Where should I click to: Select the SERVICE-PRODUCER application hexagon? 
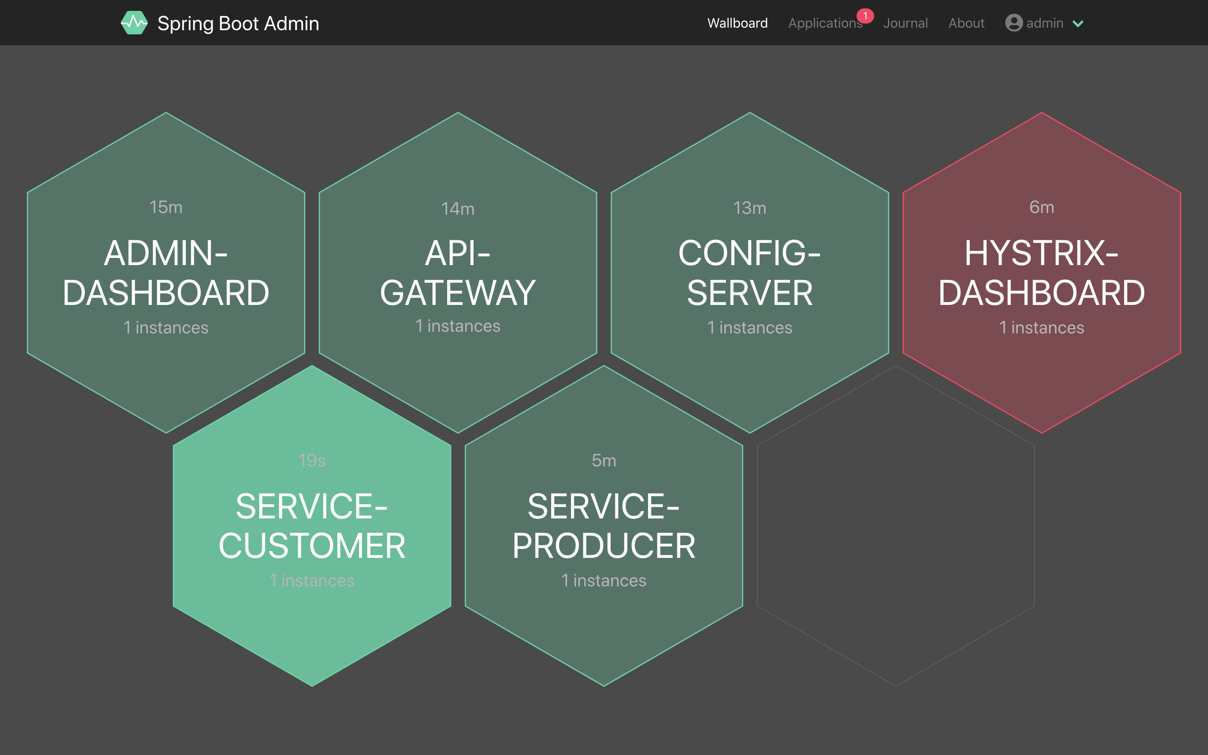click(604, 525)
